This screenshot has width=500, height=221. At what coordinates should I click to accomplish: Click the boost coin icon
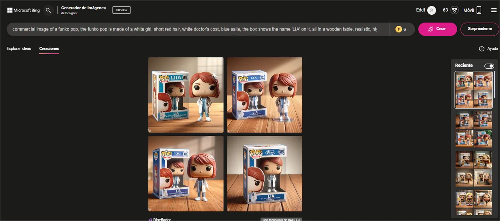point(398,29)
